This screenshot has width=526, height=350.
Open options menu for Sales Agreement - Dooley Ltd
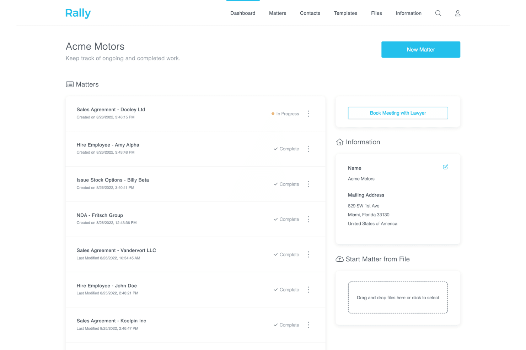pos(308,113)
